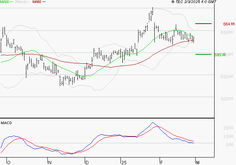Click the 500.00 price axis label

click(x=227, y=99)
